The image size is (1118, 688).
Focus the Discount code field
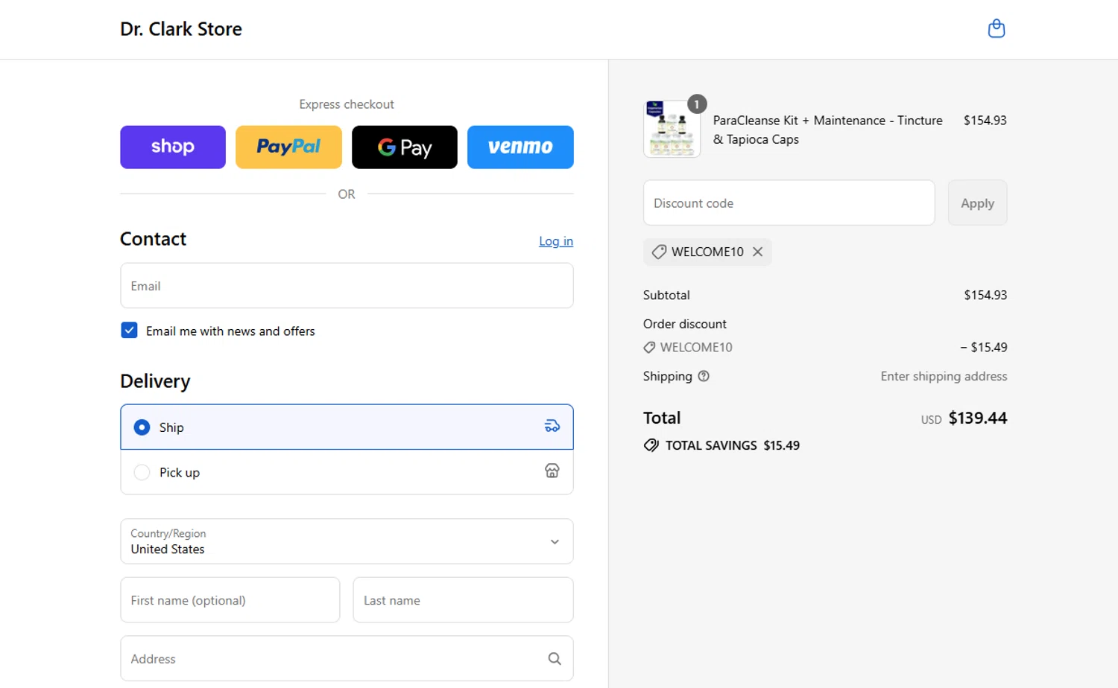coord(789,203)
